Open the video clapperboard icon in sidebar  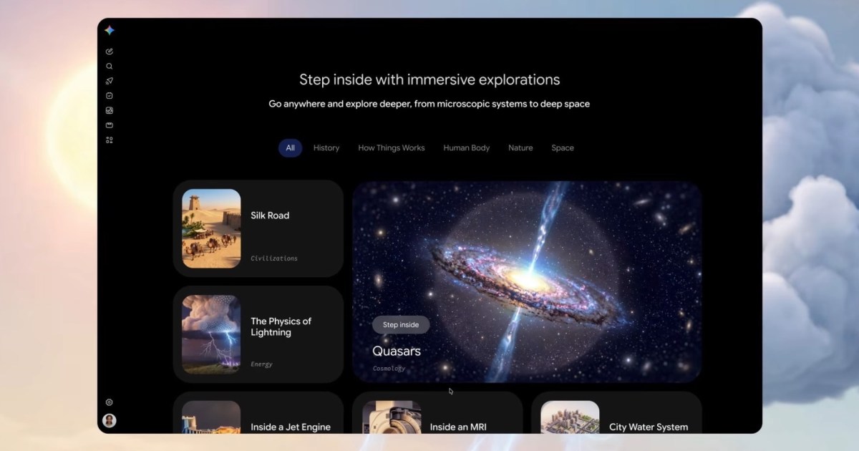click(110, 125)
